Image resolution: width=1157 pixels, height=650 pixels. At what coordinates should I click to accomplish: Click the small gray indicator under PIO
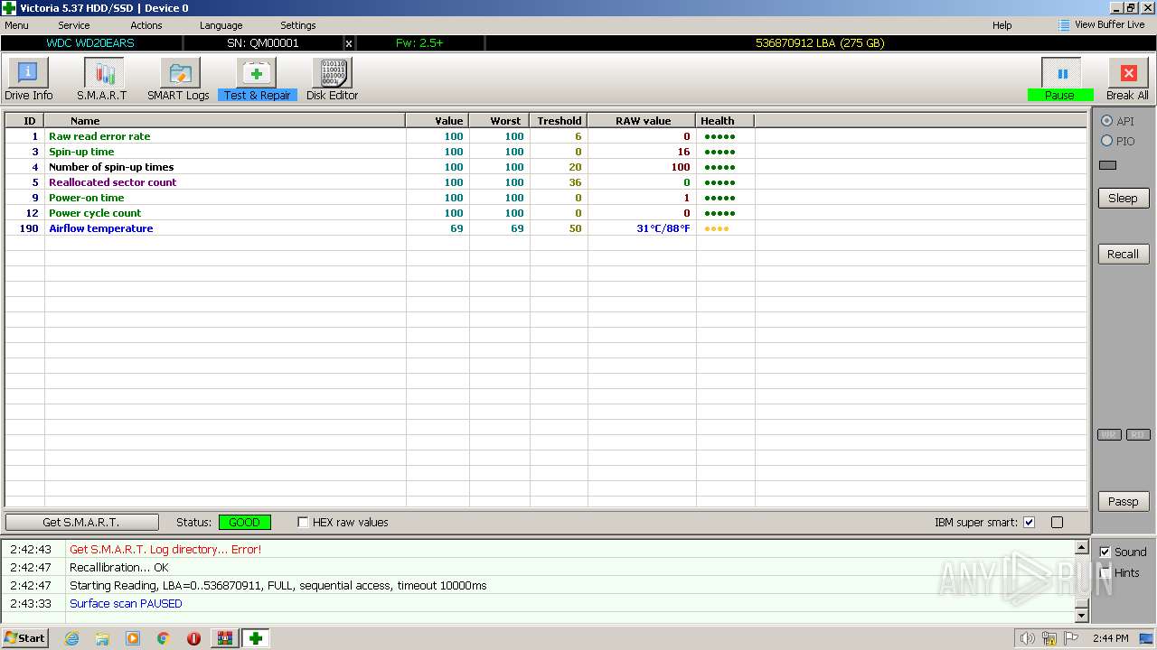1107,165
